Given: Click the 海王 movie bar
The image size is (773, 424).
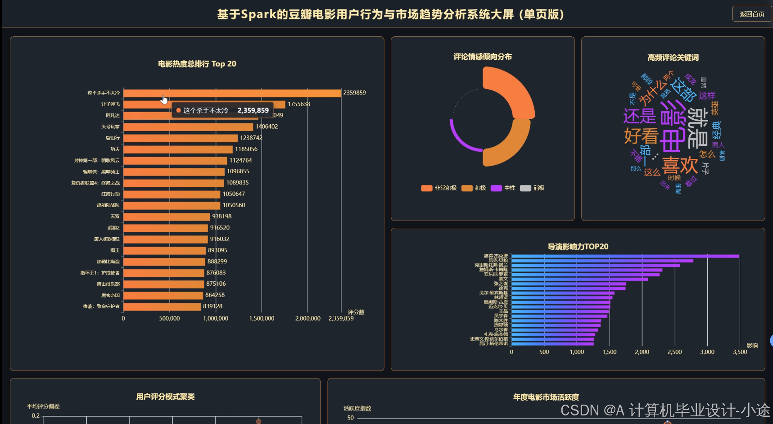Looking at the screenshot, I should click(x=165, y=251).
